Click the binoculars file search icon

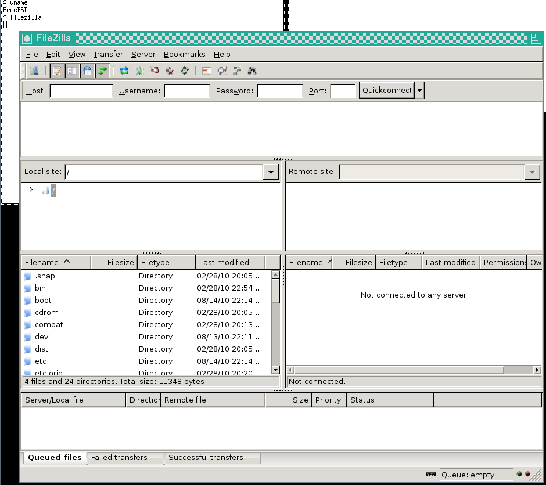point(252,71)
